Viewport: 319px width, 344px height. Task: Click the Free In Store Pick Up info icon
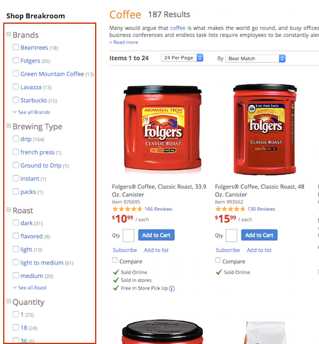pos(172,289)
